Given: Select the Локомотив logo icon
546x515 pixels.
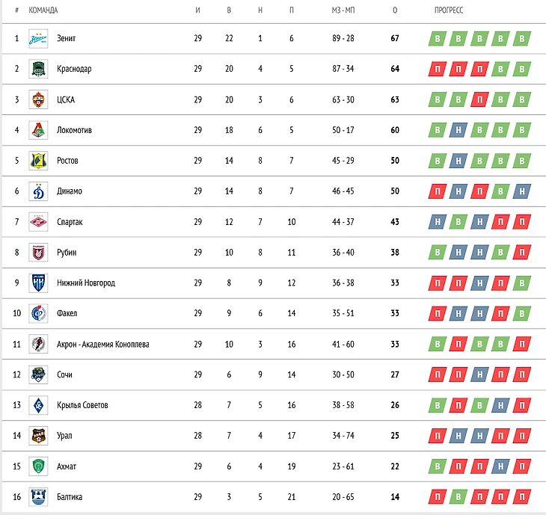Looking at the screenshot, I should point(38,130).
